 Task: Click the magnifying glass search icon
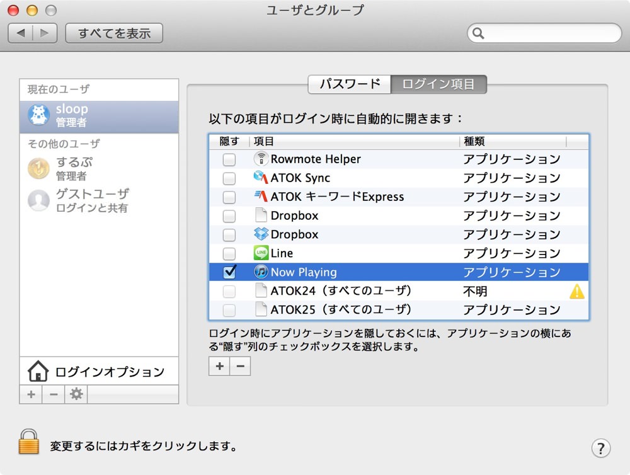pyautogui.click(x=478, y=33)
